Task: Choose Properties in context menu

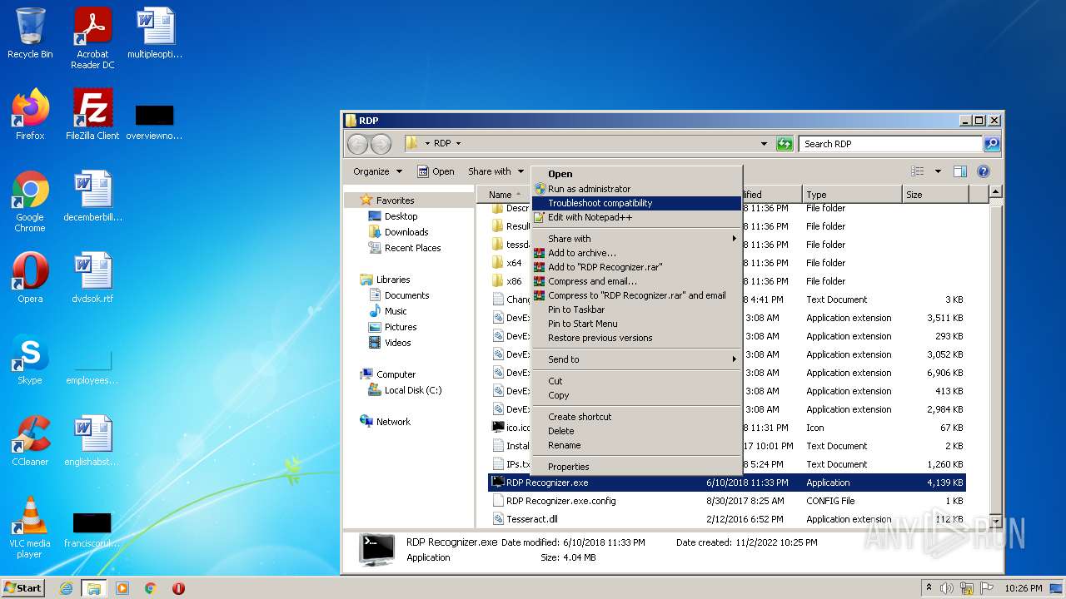Action: [x=636, y=467]
